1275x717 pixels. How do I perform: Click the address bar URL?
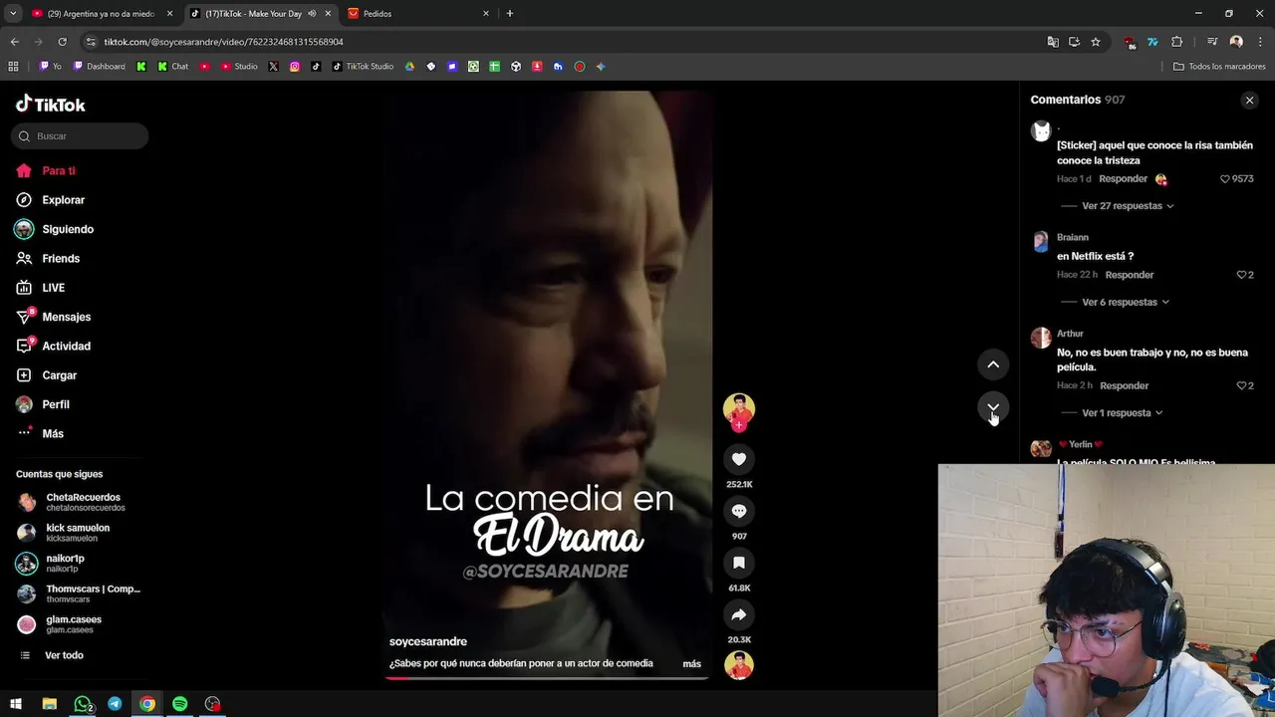223,42
